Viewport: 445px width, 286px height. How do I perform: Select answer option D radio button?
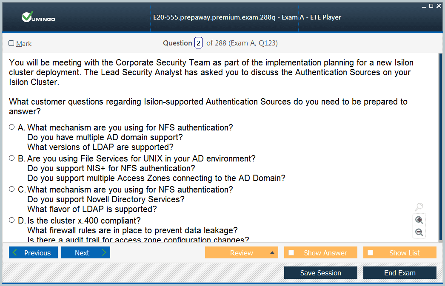tap(12, 220)
